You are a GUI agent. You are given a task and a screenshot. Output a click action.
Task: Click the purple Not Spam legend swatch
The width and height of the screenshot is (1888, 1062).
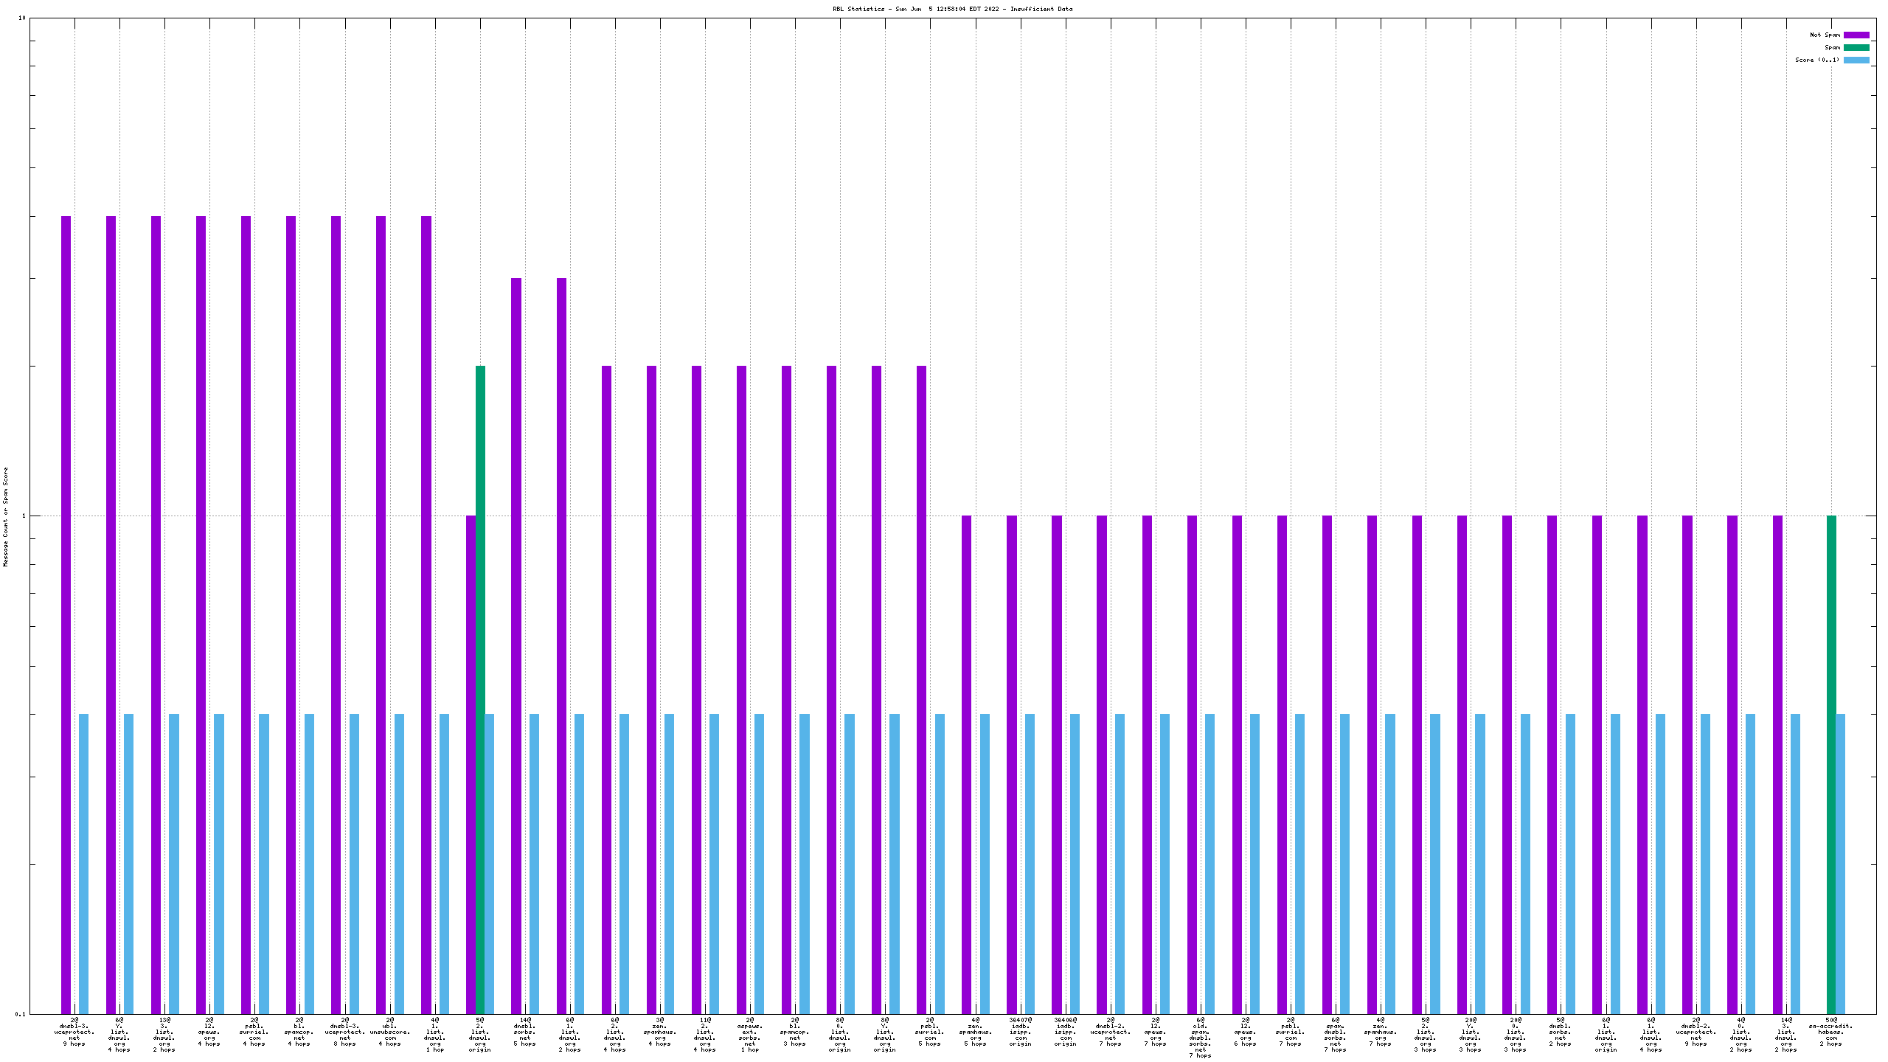(x=1856, y=35)
